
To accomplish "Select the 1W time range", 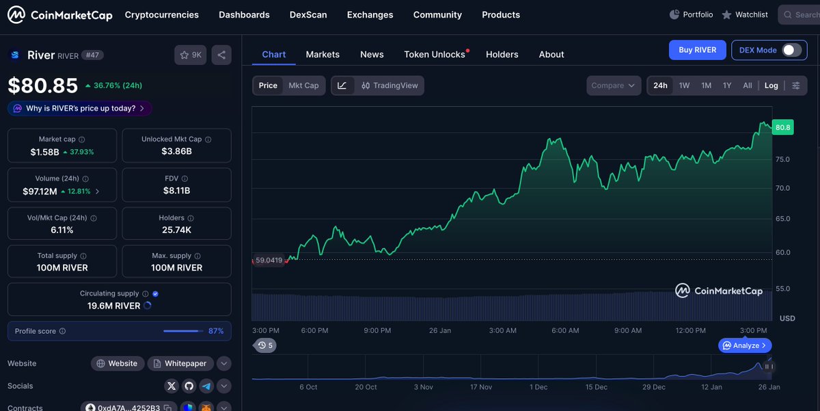I will pos(684,85).
